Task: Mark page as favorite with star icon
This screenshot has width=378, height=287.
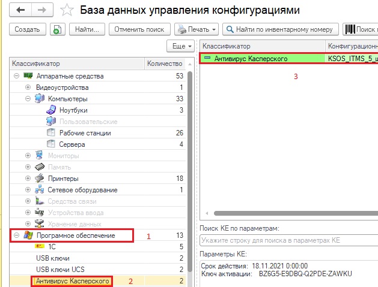Action: click(x=69, y=11)
